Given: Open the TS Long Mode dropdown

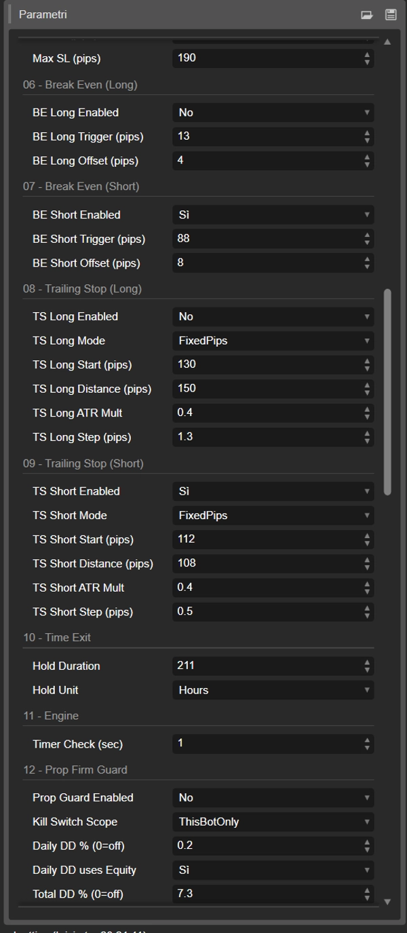Looking at the screenshot, I should pos(273,341).
